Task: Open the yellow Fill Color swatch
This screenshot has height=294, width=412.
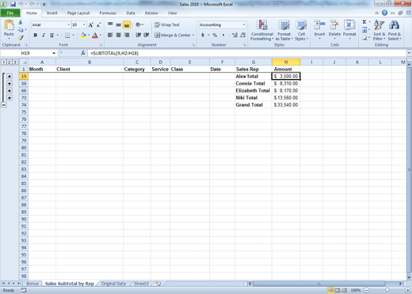Action: coord(83,35)
